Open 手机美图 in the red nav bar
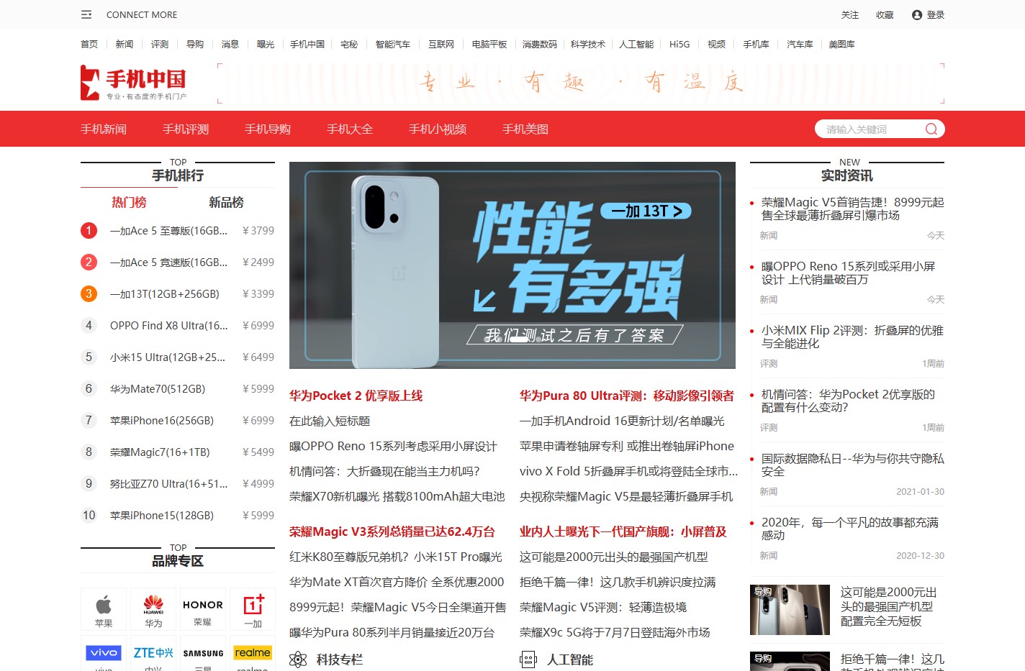 pos(525,129)
